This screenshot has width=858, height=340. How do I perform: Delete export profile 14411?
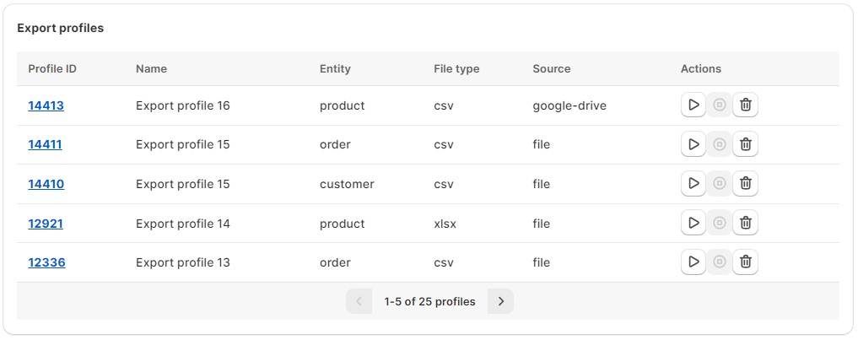[x=745, y=144]
